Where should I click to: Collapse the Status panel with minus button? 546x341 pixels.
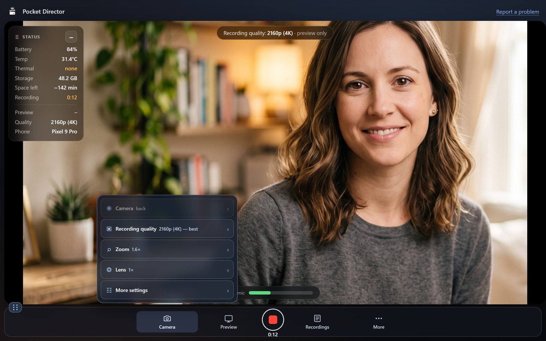click(x=71, y=37)
